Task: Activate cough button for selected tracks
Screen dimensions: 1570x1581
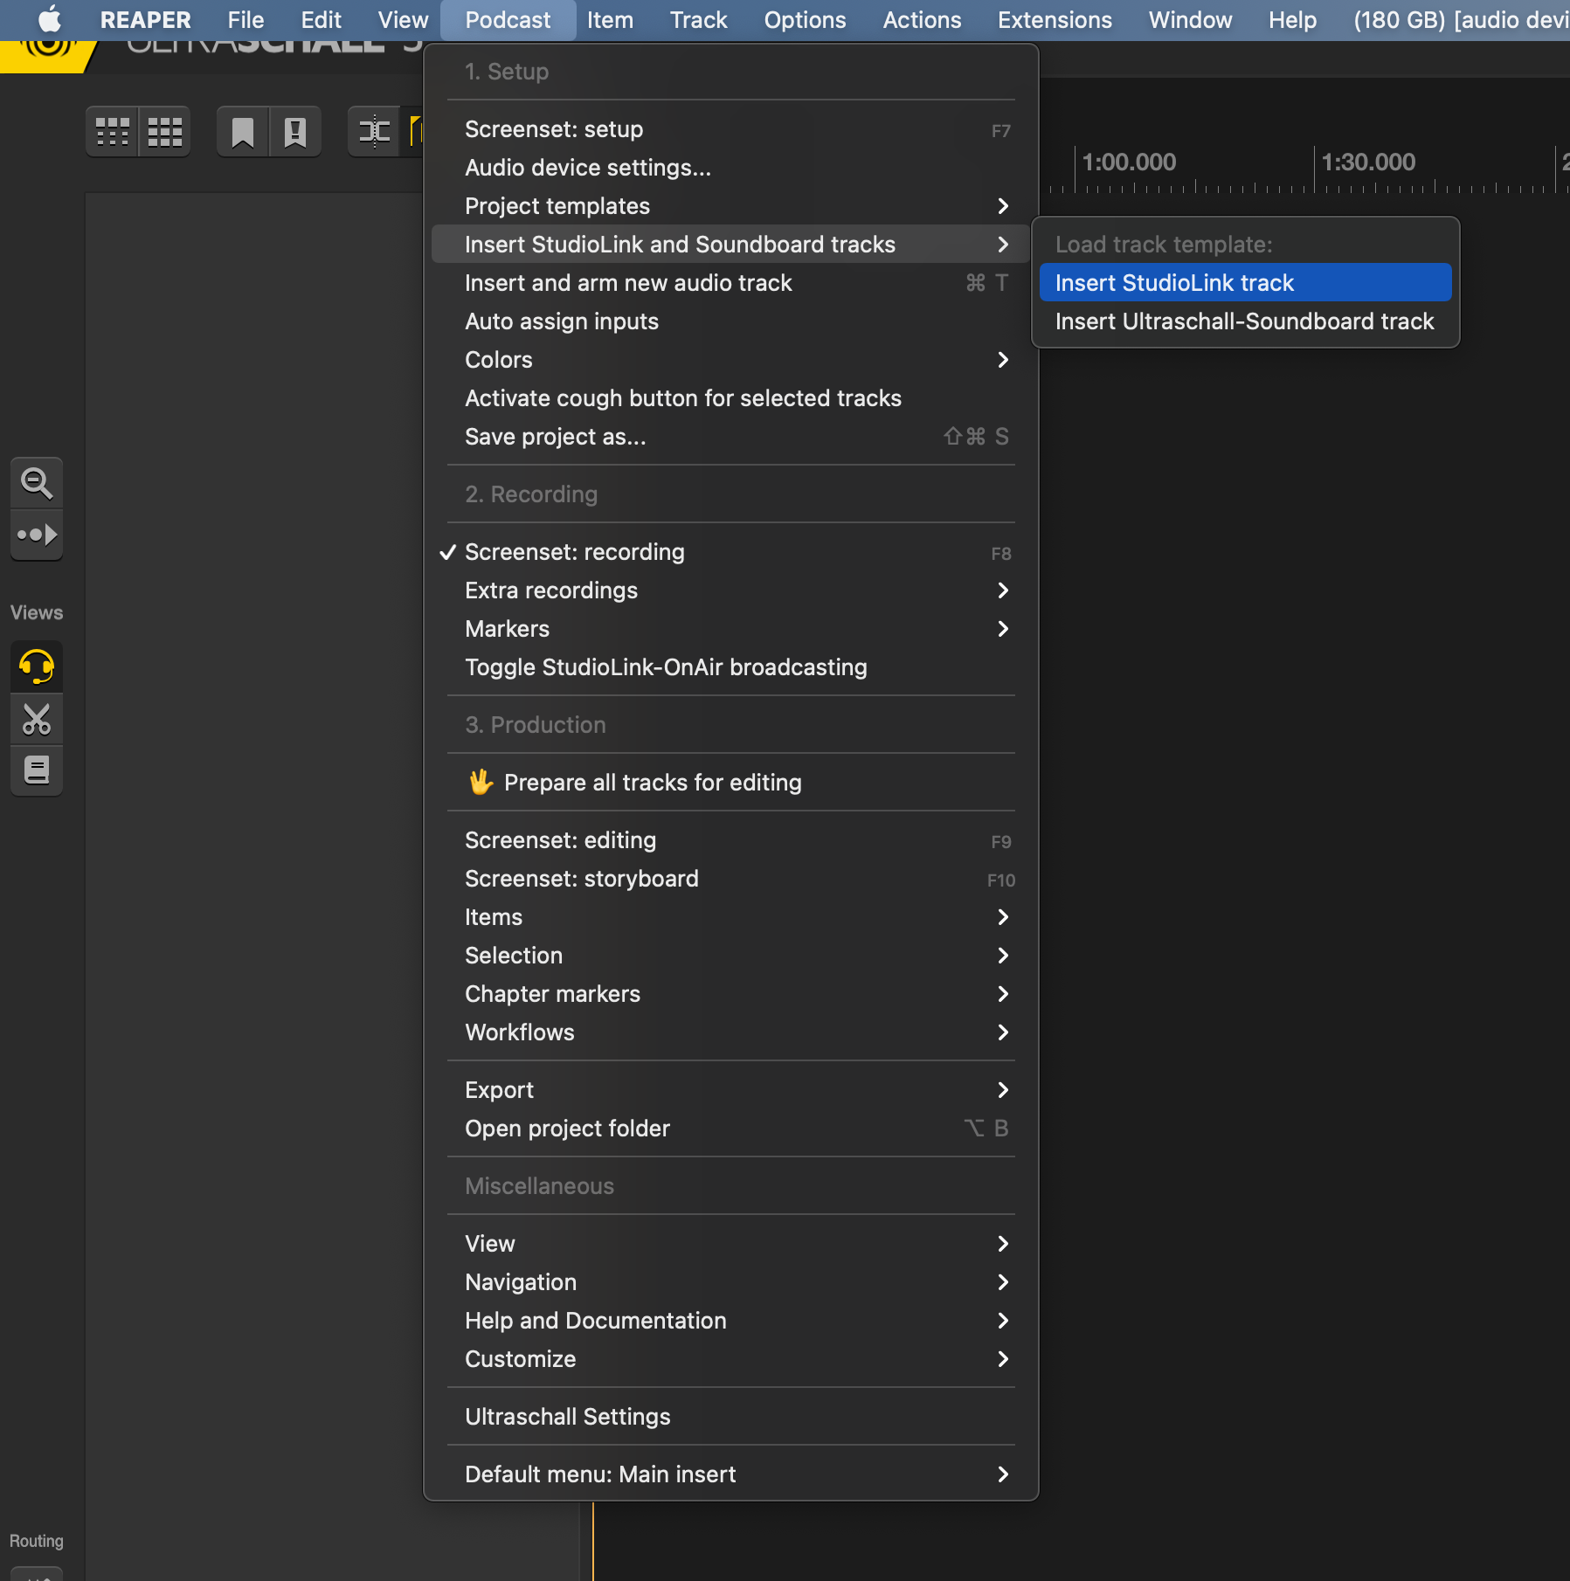Action: click(x=730, y=398)
